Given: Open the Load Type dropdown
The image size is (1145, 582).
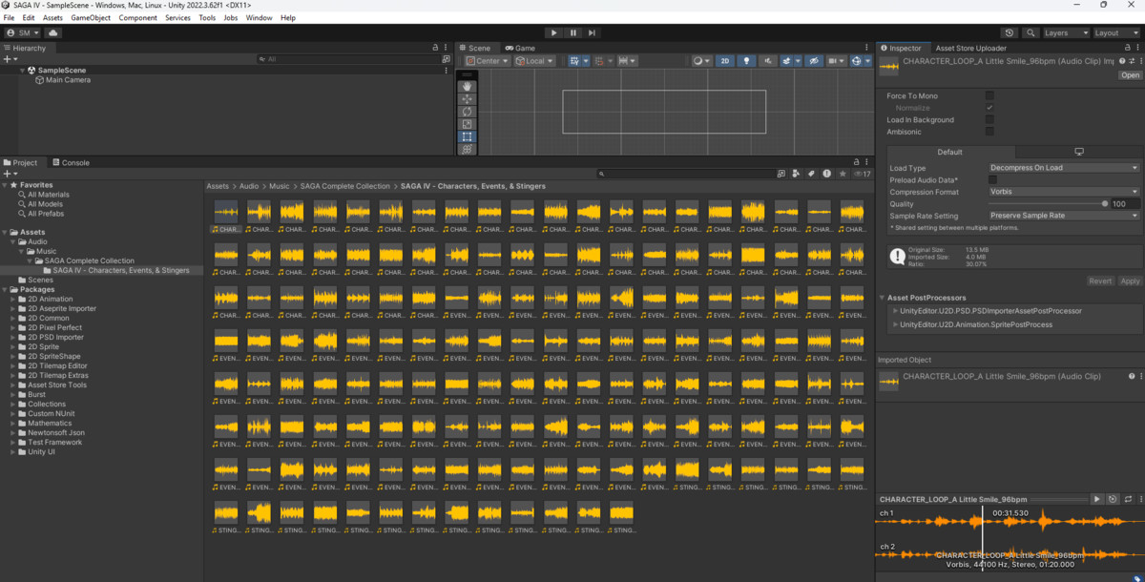Looking at the screenshot, I should tap(1063, 168).
